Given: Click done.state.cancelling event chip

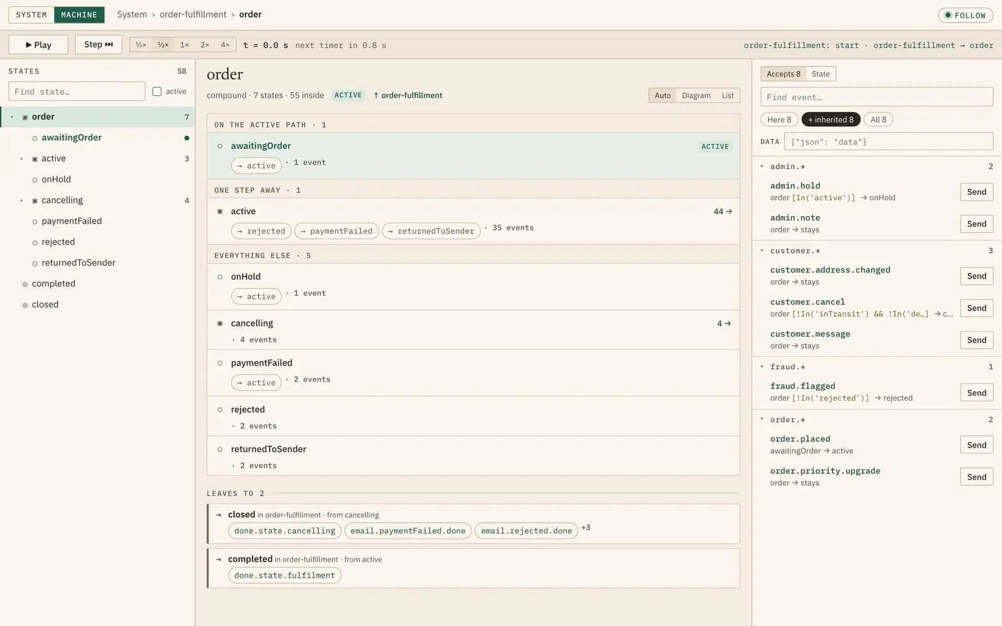Looking at the screenshot, I should [x=285, y=531].
